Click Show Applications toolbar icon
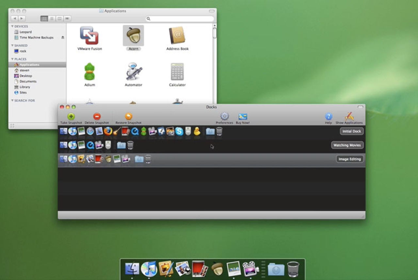 (349, 117)
